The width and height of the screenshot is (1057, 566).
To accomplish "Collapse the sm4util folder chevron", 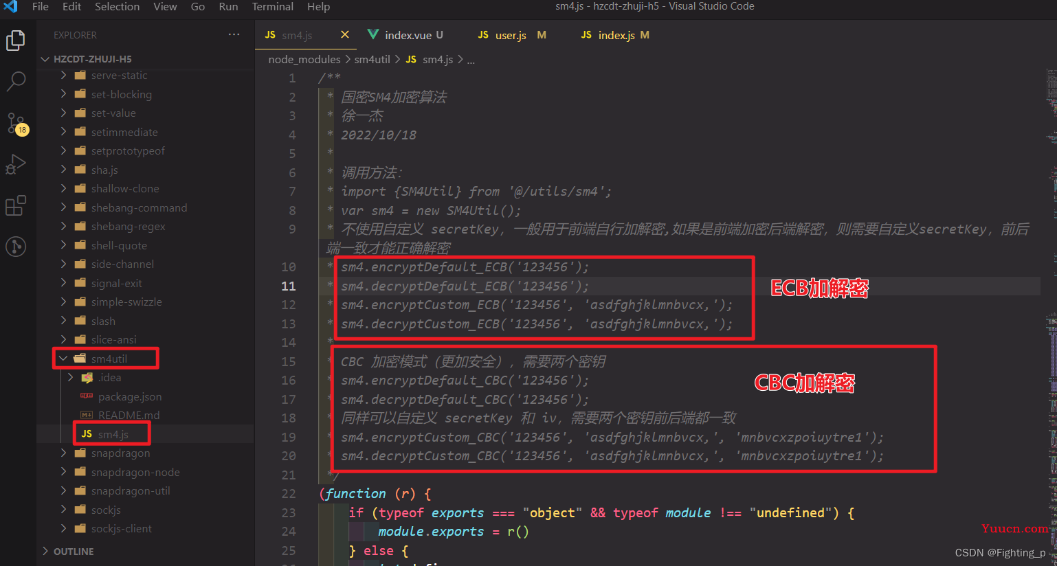I will pos(63,359).
